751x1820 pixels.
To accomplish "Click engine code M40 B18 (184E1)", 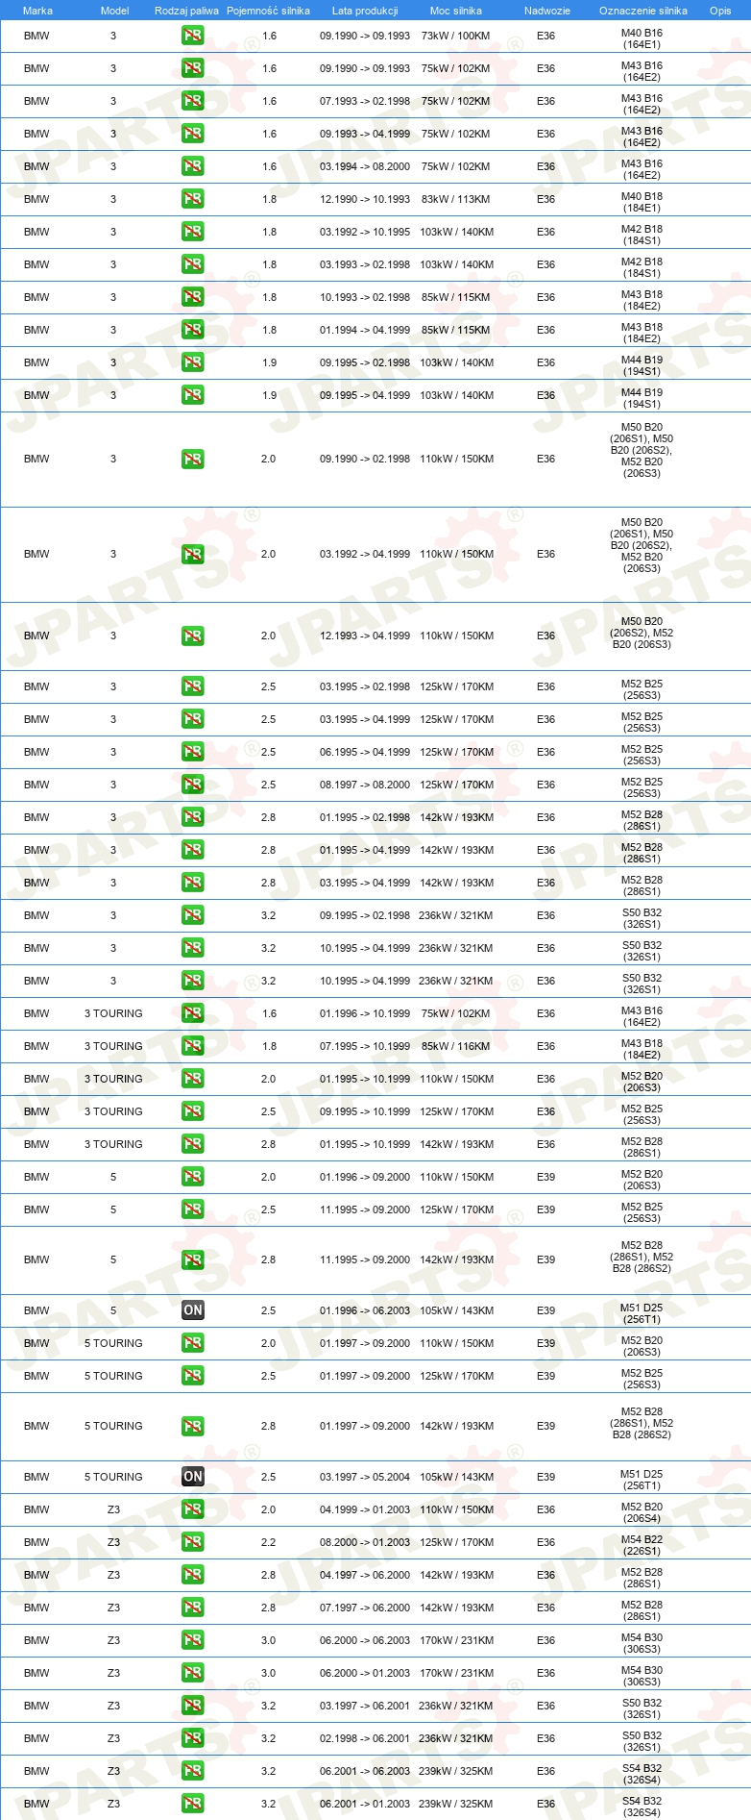I will coord(642,202).
